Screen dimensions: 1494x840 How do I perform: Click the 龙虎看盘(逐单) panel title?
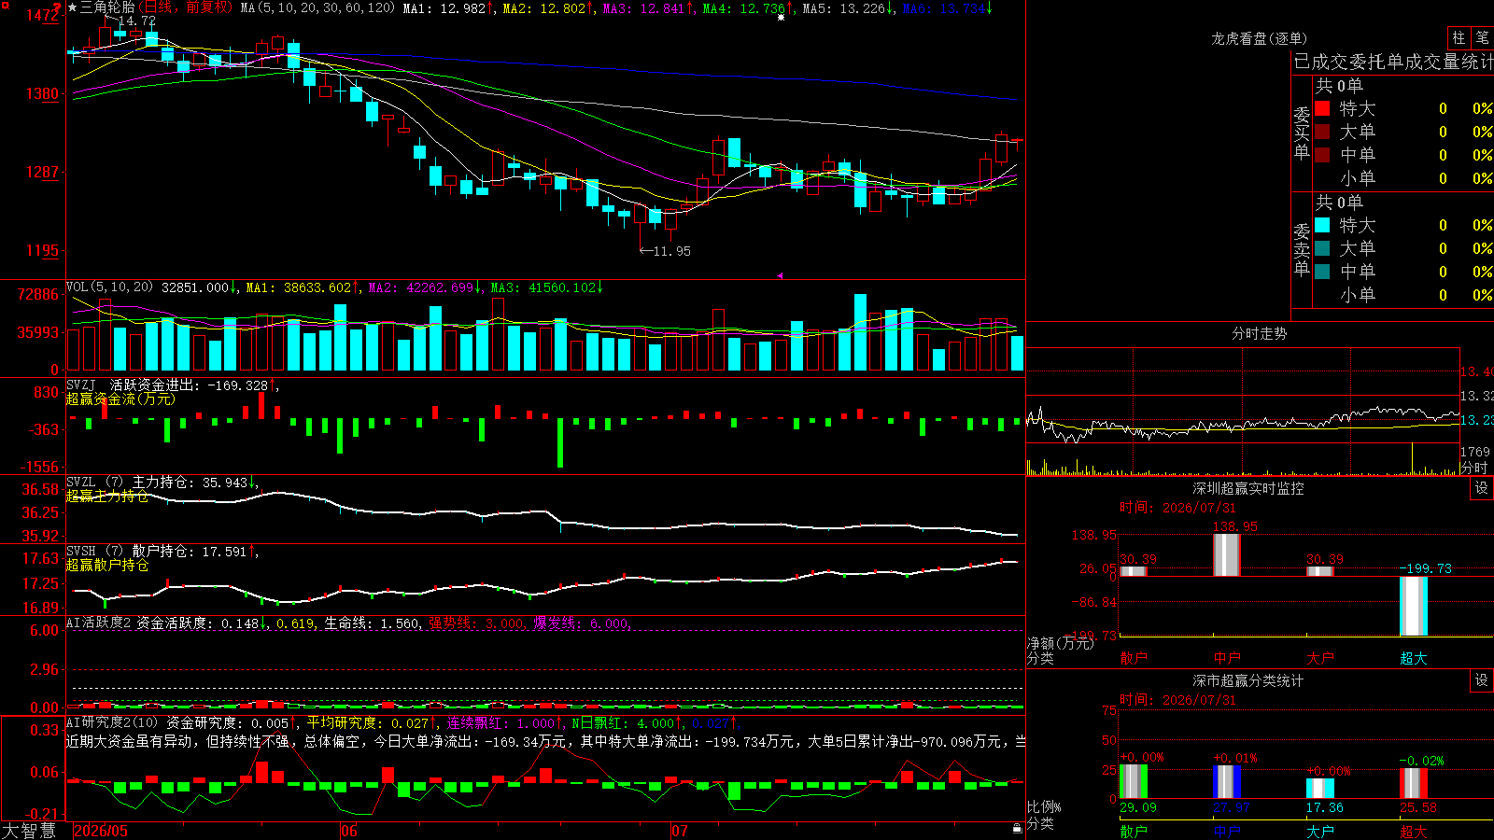point(1259,38)
